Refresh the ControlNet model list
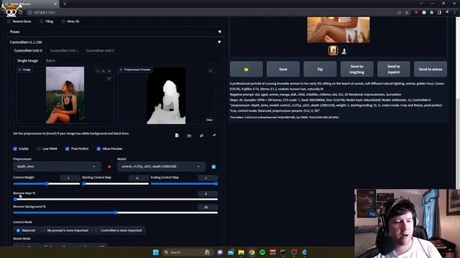 coord(213,167)
